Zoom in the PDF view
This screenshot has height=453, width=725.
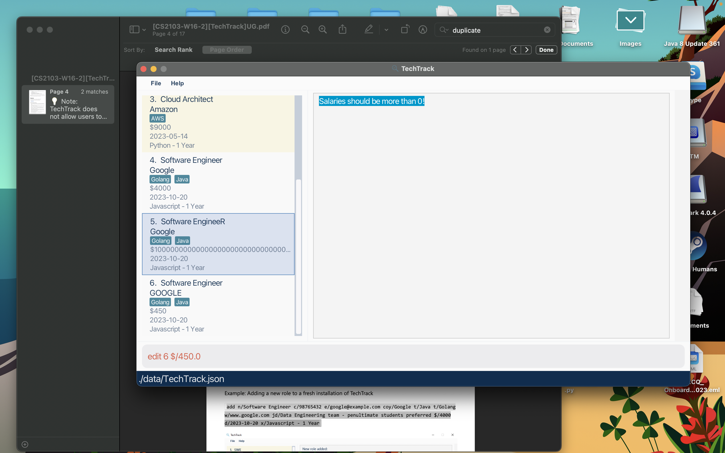coord(323,30)
